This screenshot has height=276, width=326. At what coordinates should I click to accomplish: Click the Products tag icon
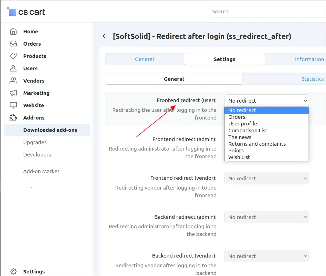coord(13,56)
